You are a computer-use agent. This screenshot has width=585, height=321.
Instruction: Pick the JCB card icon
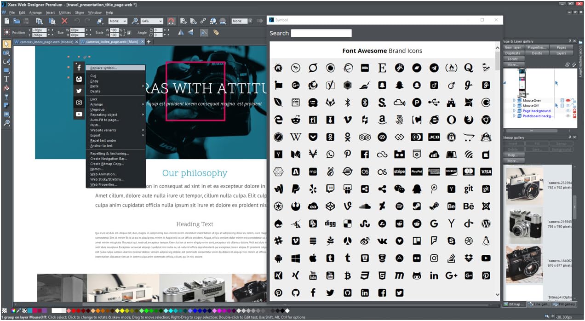(434, 137)
